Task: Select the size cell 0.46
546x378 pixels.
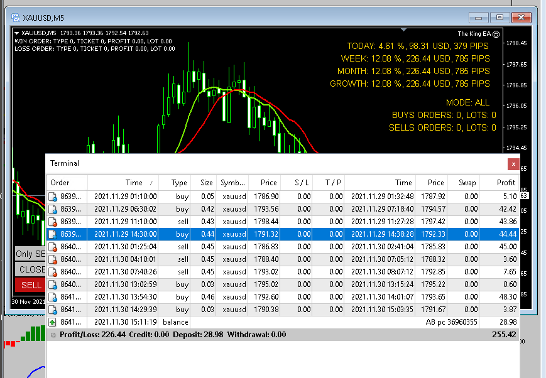Action: coord(207,296)
